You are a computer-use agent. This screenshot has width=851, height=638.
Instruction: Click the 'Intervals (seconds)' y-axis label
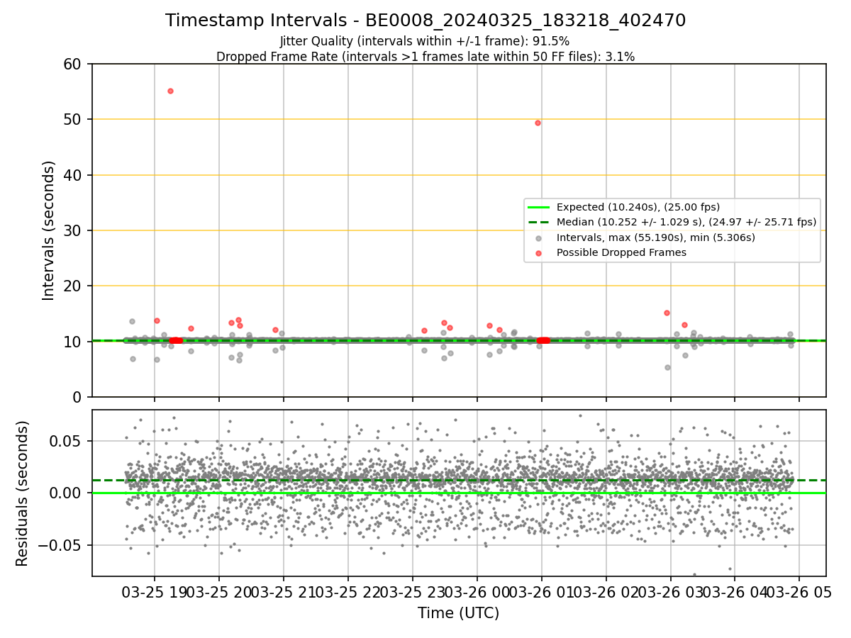click(48, 230)
